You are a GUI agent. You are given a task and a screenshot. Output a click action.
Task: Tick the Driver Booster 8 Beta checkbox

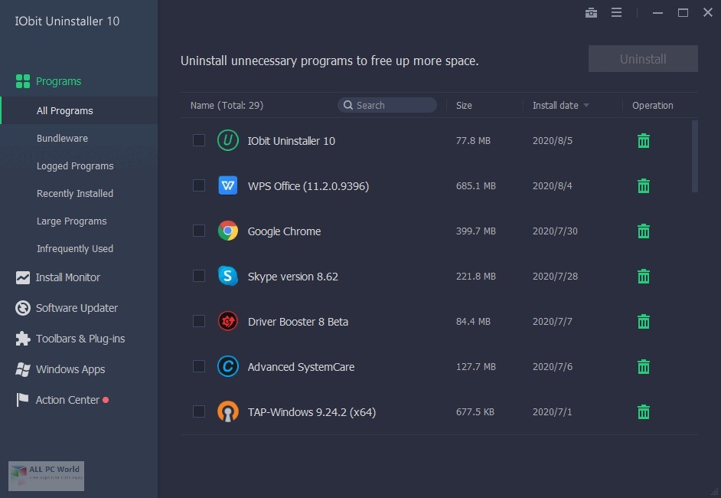[x=199, y=321]
